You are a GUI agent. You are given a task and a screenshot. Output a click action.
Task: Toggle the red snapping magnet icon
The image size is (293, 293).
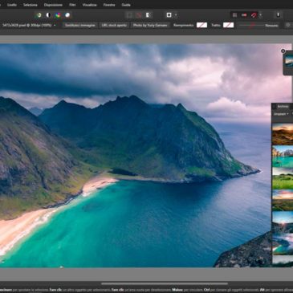tap(254, 15)
